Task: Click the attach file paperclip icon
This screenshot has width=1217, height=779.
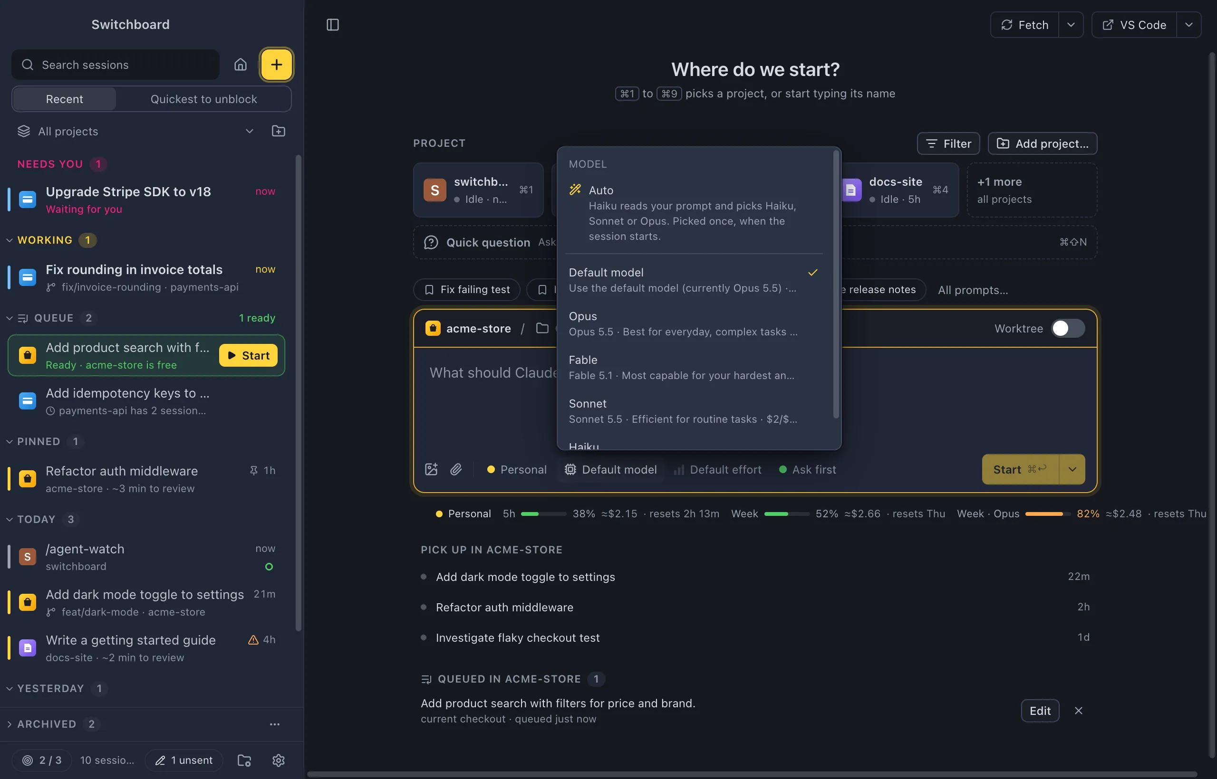Action: tap(455, 469)
